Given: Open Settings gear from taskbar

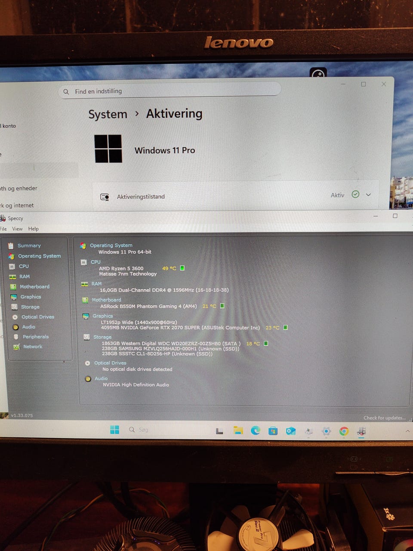Looking at the screenshot, I should coord(327,431).
